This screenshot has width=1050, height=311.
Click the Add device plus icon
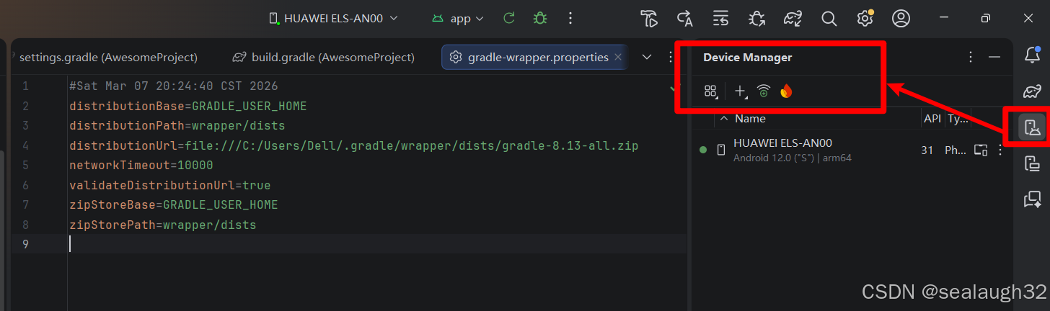coord(741,91)
